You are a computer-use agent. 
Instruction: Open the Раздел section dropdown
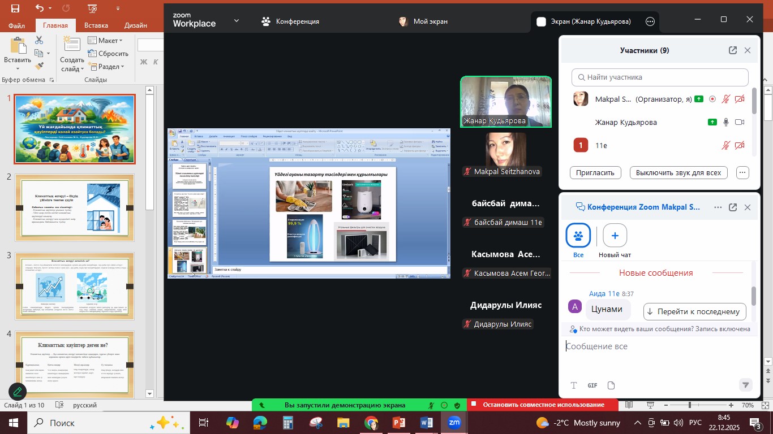coord(106,67)
